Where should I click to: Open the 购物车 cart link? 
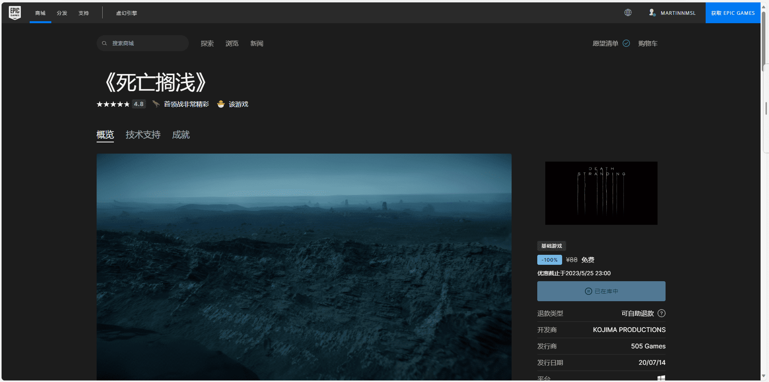648,43
